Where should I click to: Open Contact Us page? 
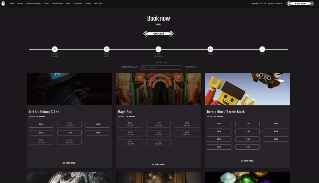click(77, 3)
